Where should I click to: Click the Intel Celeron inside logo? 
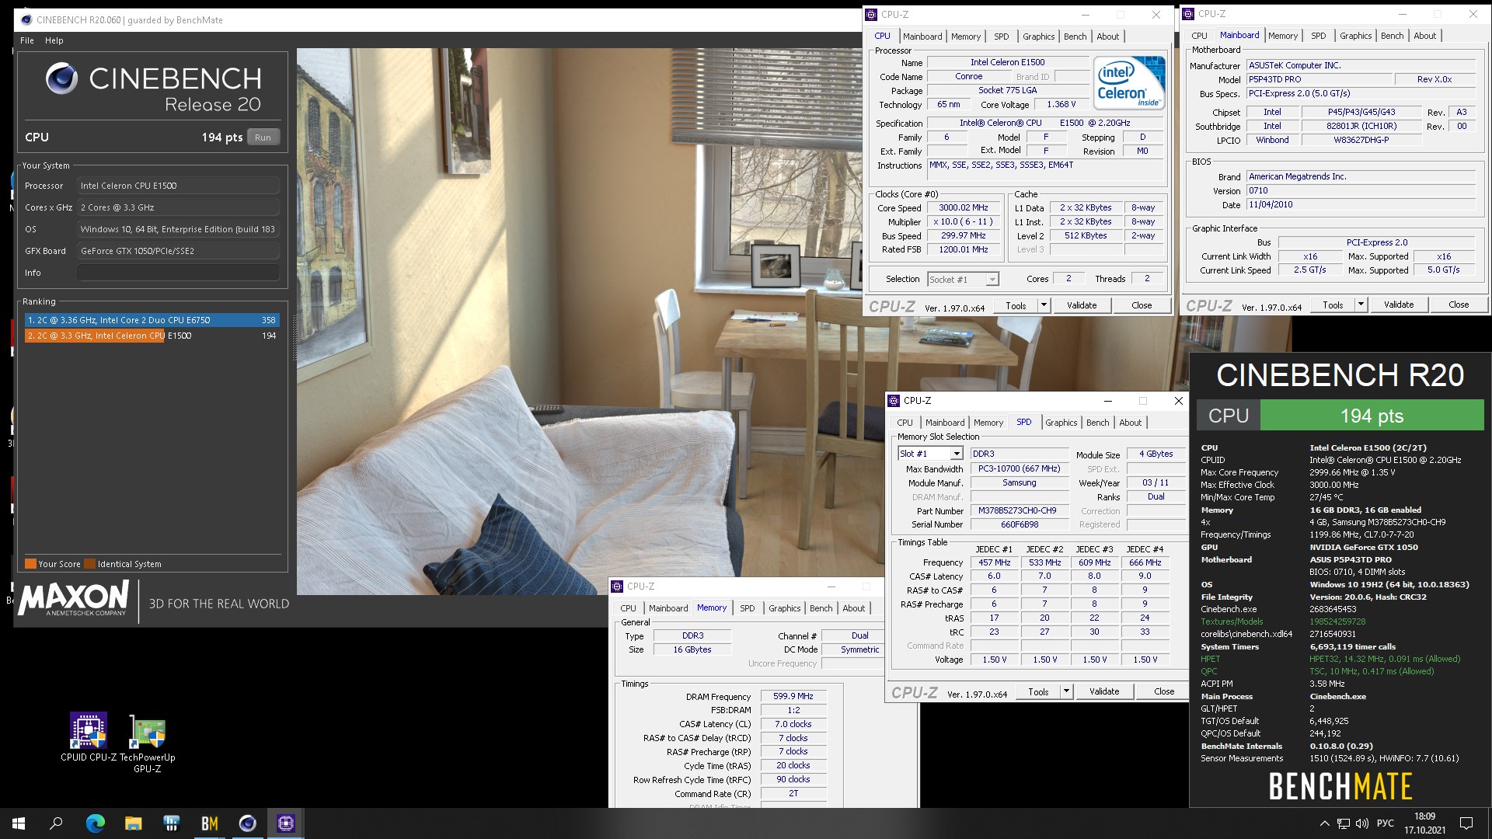click(1129, 82)
